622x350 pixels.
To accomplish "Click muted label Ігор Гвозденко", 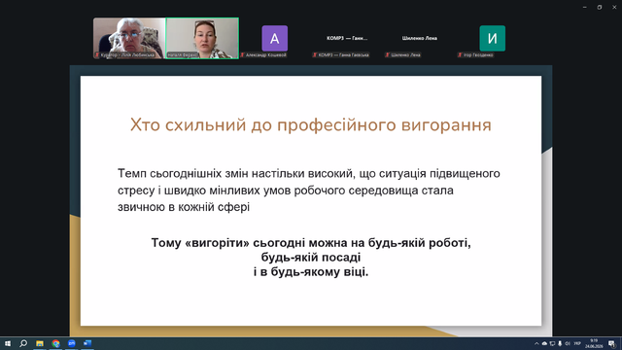I will click(x=475, y=54).
